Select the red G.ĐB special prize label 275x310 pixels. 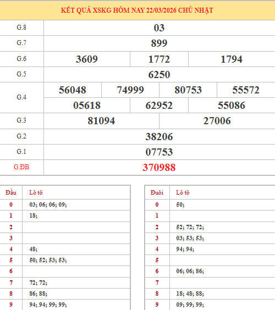(21, 167)
